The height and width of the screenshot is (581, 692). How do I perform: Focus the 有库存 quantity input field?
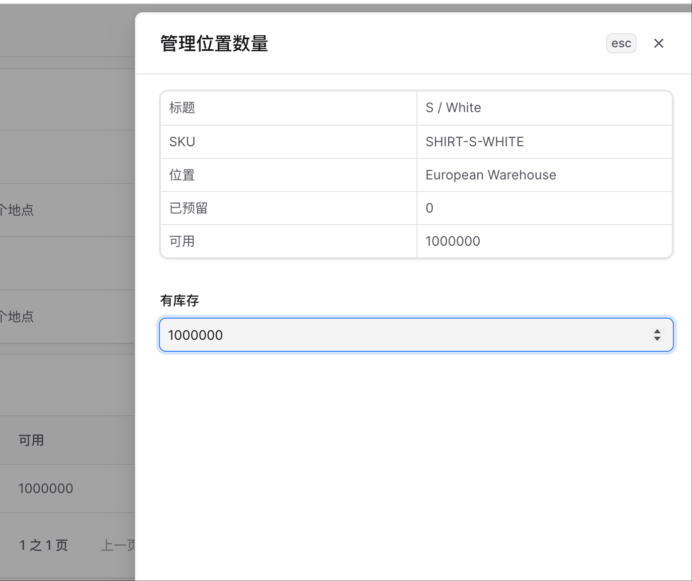(x=416, y=335)
